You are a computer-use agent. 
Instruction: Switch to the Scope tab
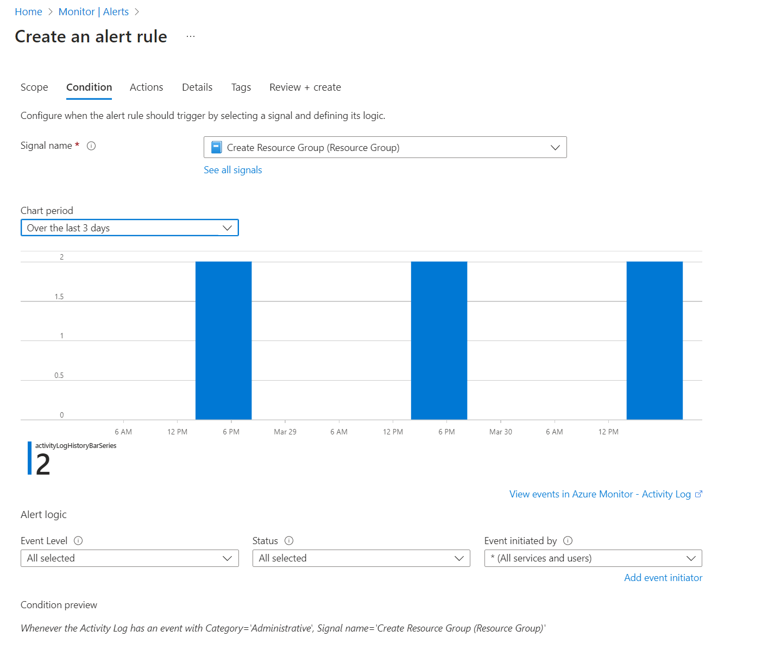pyautogui.click(x=34, y=87)
